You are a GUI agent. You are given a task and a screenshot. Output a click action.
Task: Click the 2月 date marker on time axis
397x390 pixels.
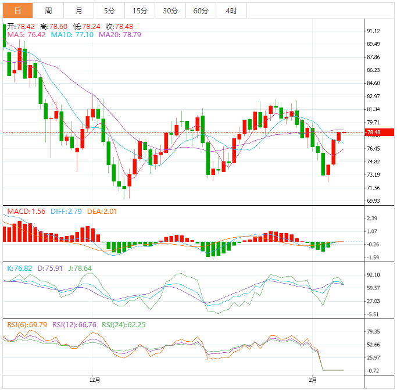(x=313, y=380)
